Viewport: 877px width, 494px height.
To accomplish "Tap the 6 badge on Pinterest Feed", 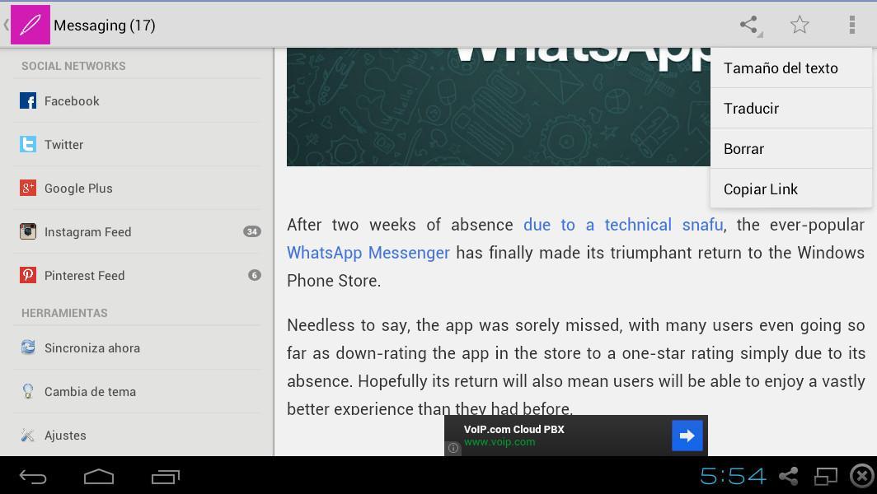I will click(255, 275).
